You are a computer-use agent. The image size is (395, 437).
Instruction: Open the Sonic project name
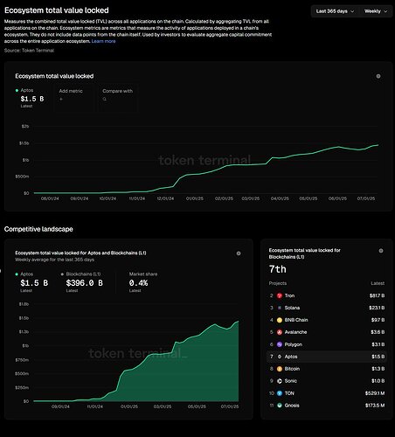coord(291,381)
